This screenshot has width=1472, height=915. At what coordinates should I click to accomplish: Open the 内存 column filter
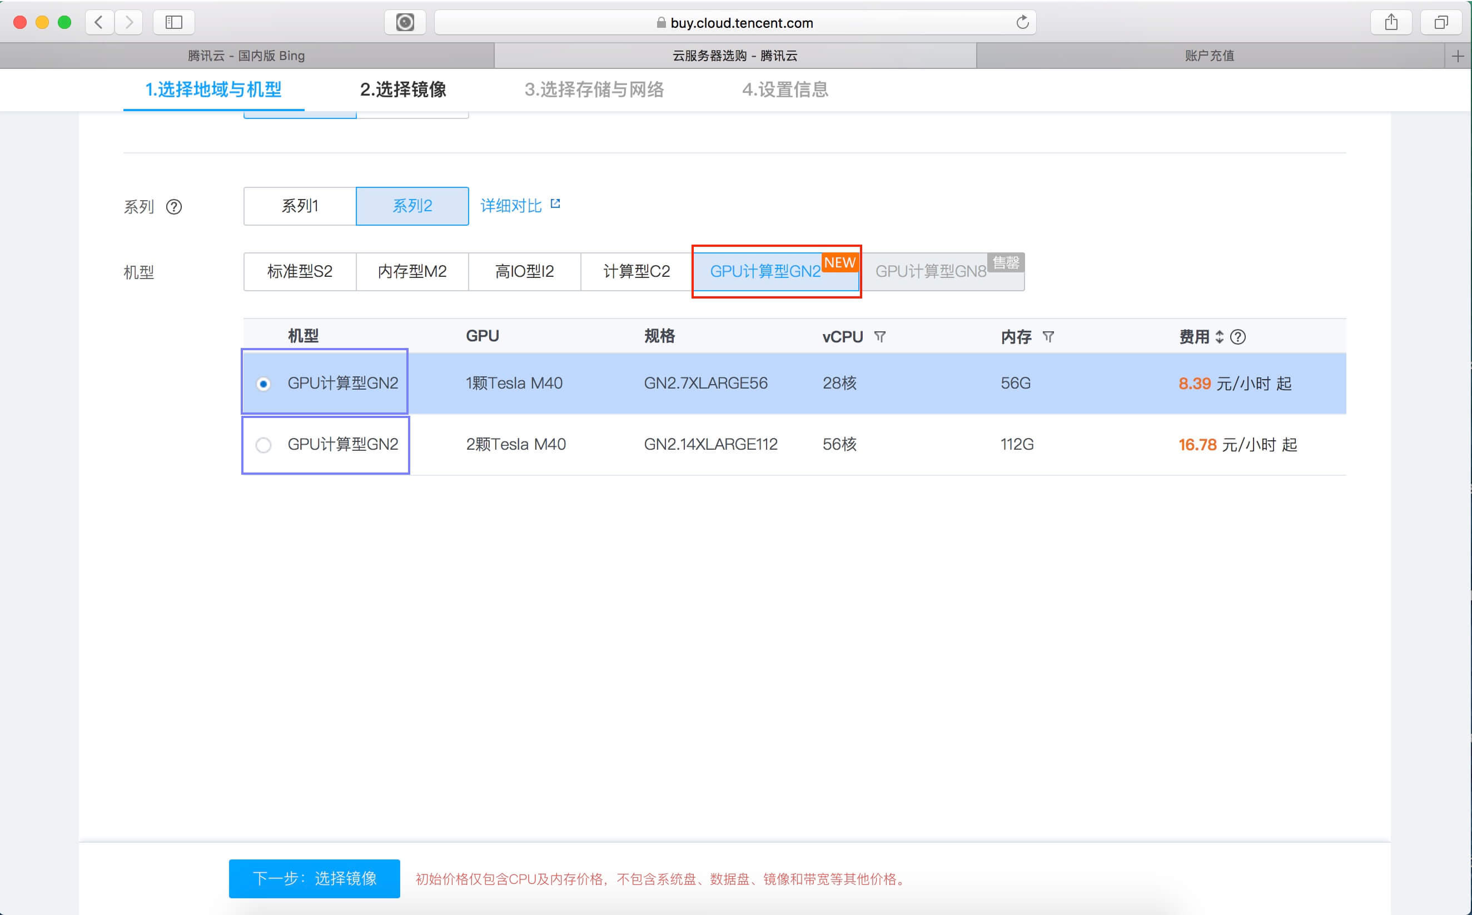(x=1048, y=336)
